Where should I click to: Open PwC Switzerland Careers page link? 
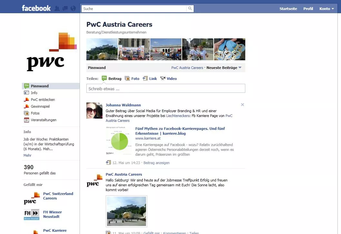pyautogui.click(x=58, y=196)
